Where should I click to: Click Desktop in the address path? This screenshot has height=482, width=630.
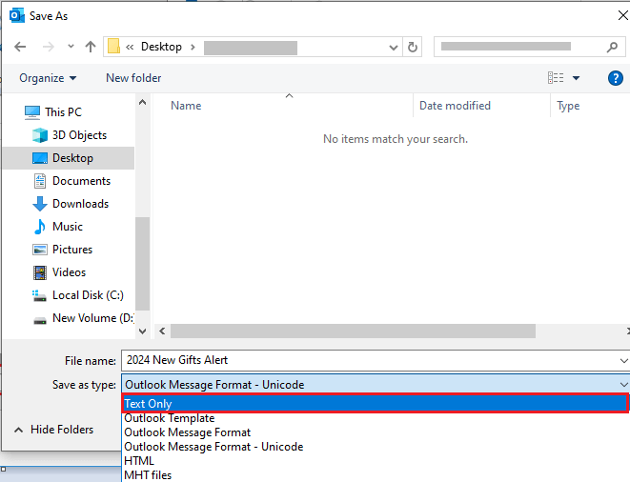coord(161,47)
